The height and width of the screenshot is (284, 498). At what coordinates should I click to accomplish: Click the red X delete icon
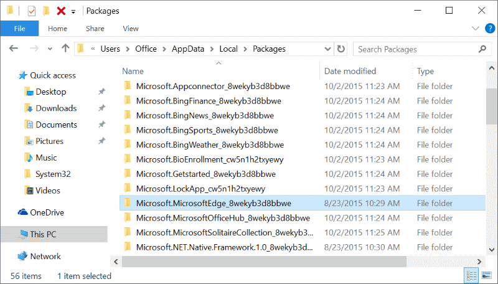click(x=61, y=11)
